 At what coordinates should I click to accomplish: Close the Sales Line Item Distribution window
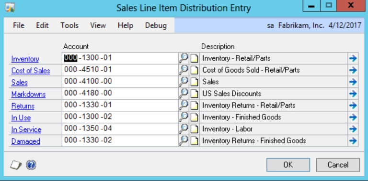click(x=351, y=6)
